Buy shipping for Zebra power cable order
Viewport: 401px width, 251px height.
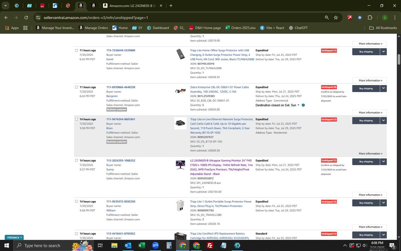click(x=366, y=88)
